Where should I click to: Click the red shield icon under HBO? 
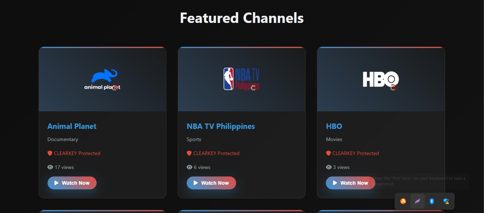[x=328, y=153]
